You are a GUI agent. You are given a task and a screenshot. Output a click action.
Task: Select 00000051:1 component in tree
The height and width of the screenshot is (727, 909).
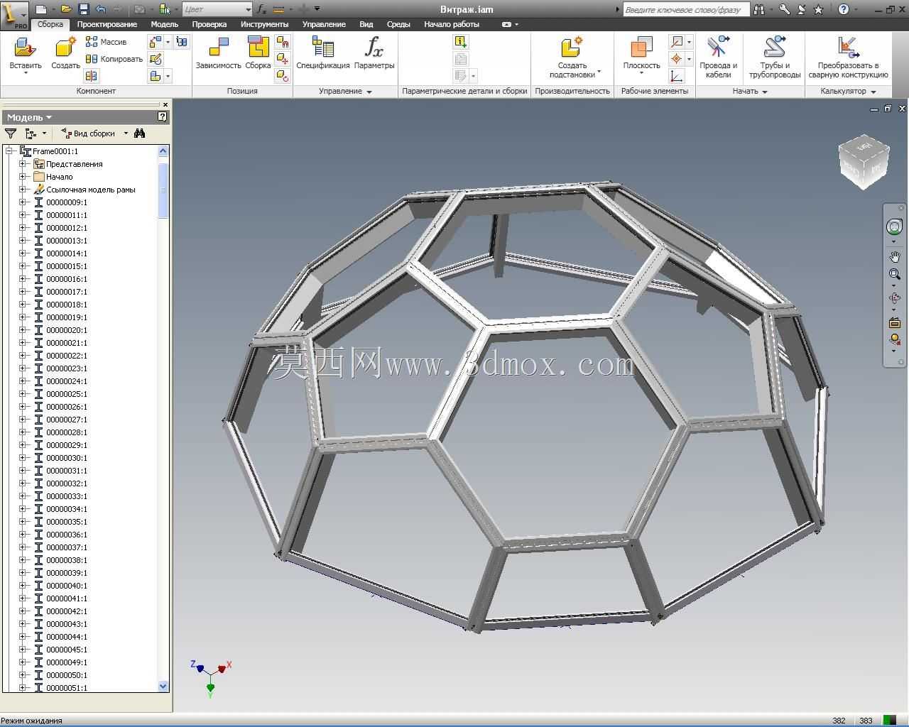(67, 688)
